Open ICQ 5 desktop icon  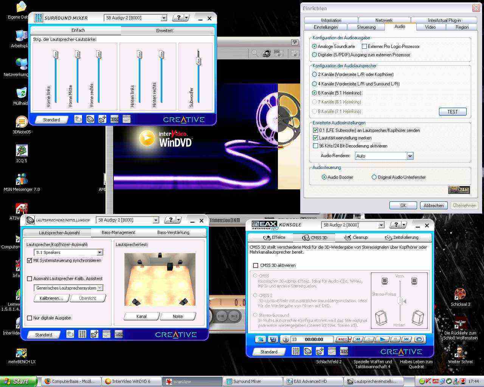(x=22, y=154)
